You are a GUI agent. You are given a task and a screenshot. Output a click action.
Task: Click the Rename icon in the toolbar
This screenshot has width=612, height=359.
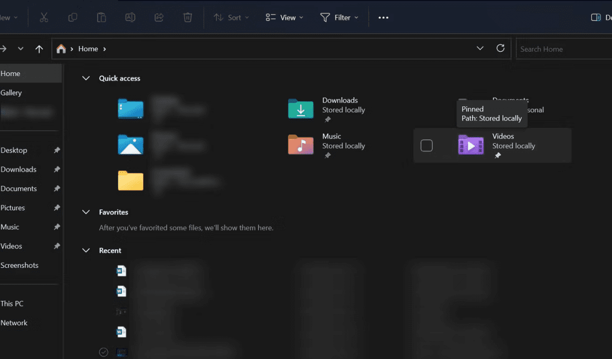click(x=130, y=17)
